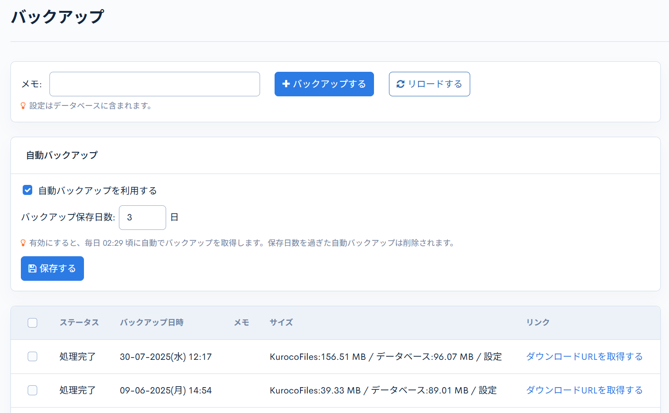
Task: Click 処理完了 status in the 30-07-2025 row
Action: (x=78, y=357)
